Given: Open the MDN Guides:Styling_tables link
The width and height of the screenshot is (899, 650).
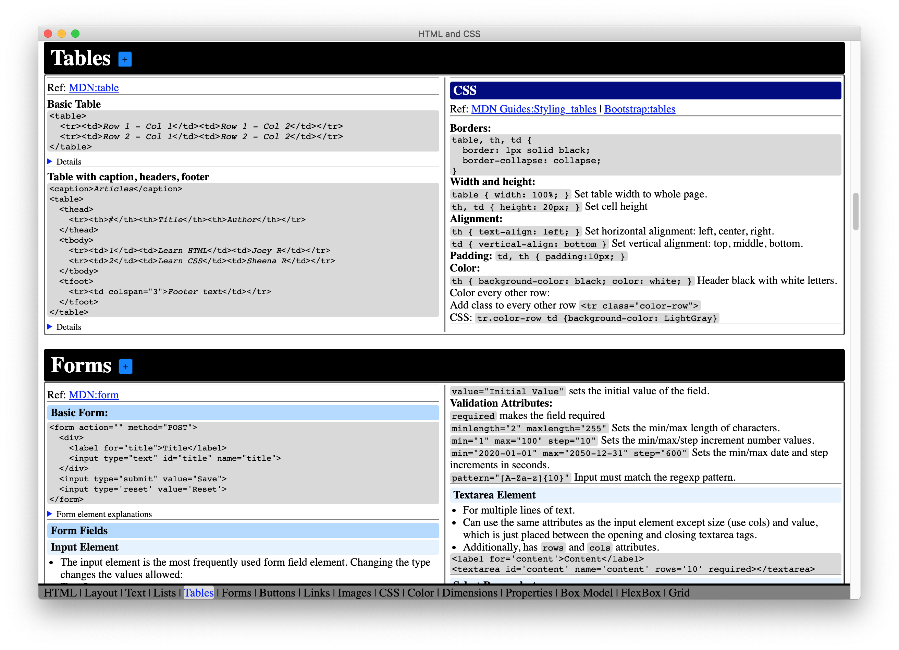Looking at the screenshot, I should tap(533, 109).
